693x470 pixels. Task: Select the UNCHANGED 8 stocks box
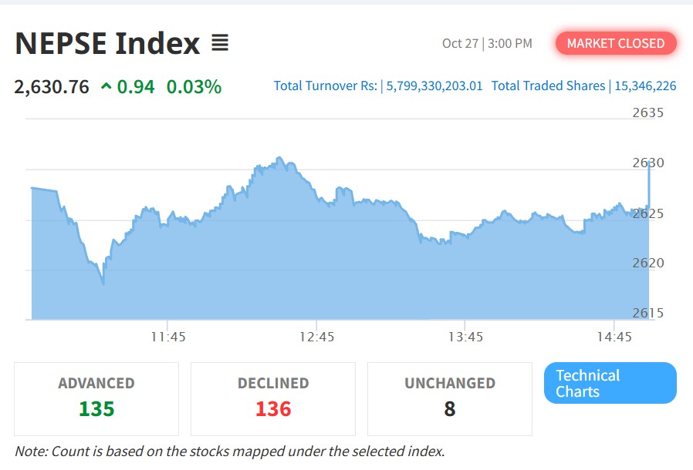coord(450,399)
